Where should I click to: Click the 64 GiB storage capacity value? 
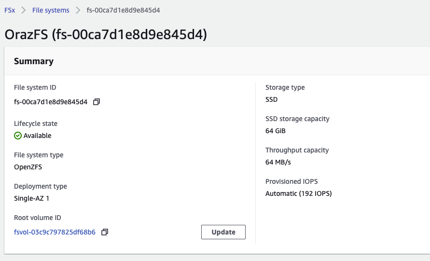pos(276,131)
